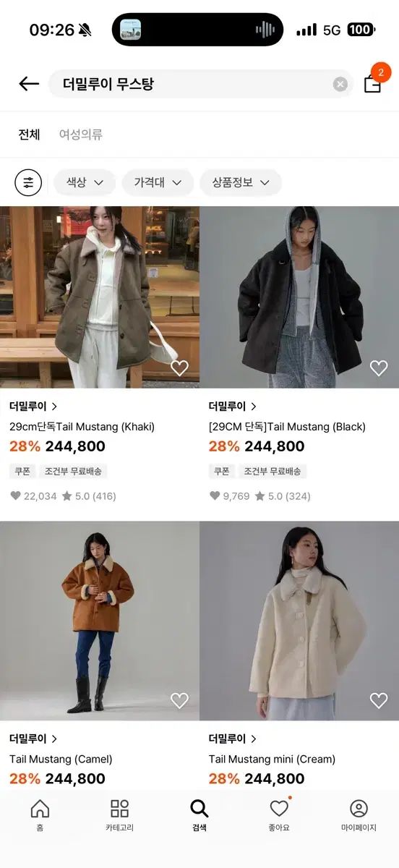Expand the 가격대 price filter dropdown

158,182
